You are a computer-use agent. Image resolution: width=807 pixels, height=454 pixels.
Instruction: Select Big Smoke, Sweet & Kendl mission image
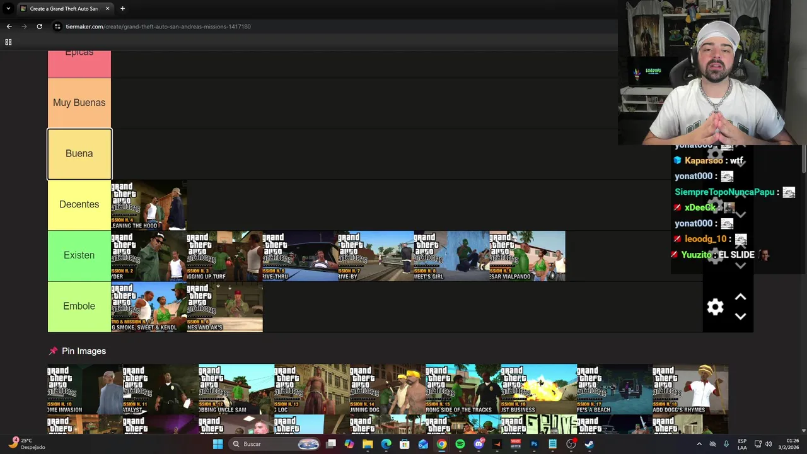coord(149,306)
